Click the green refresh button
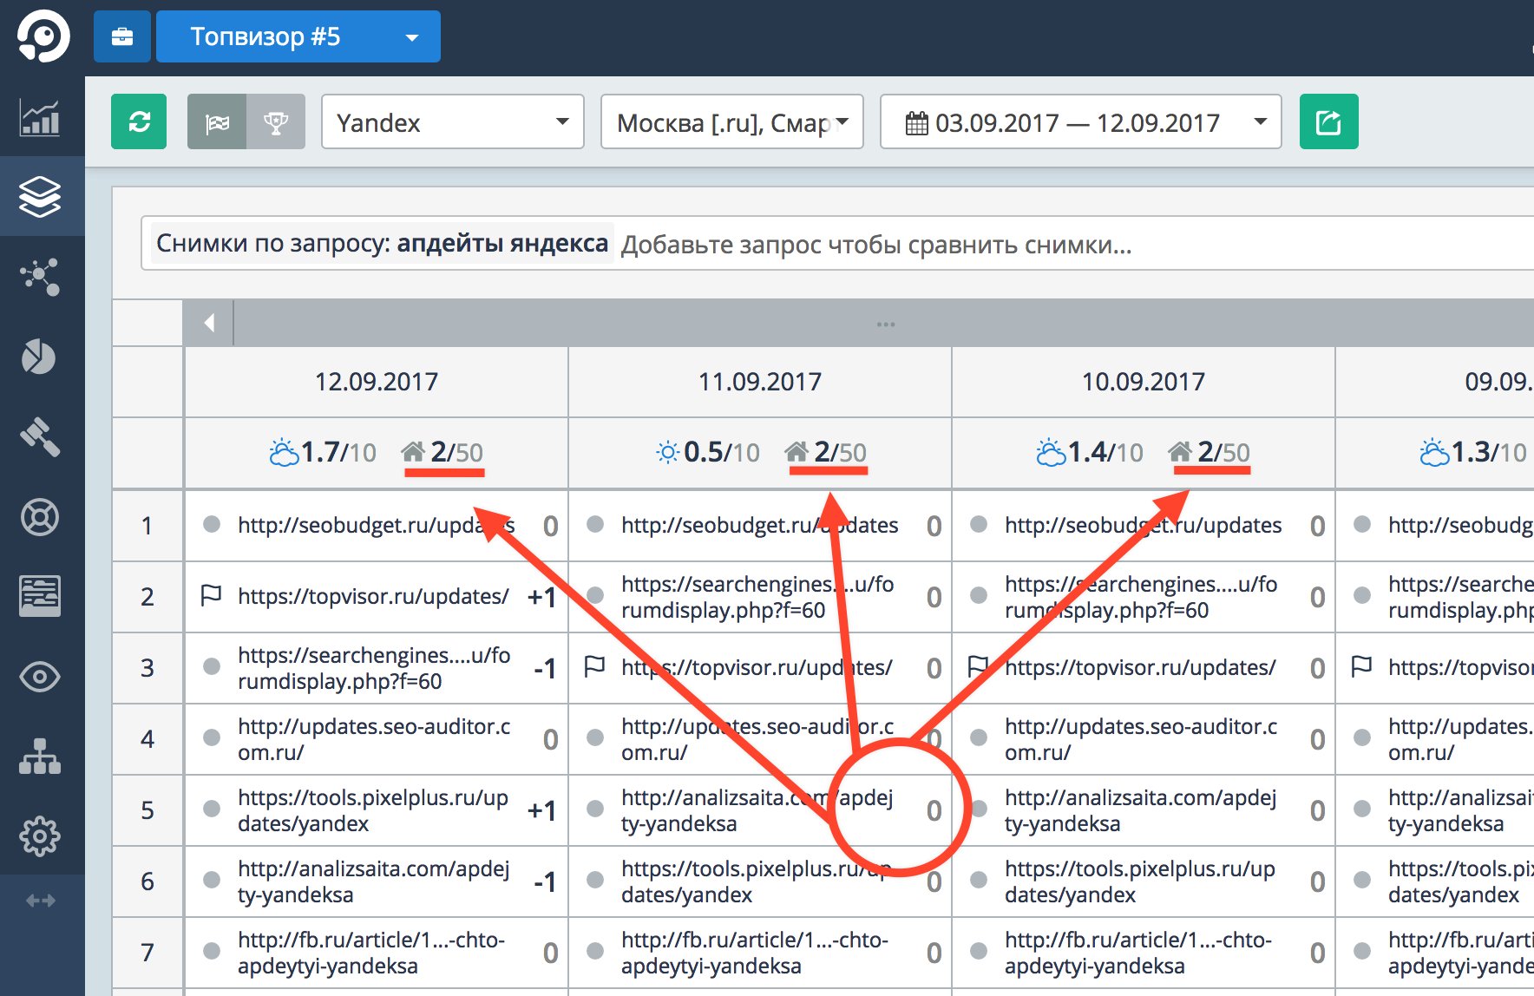 coord(139,121)
